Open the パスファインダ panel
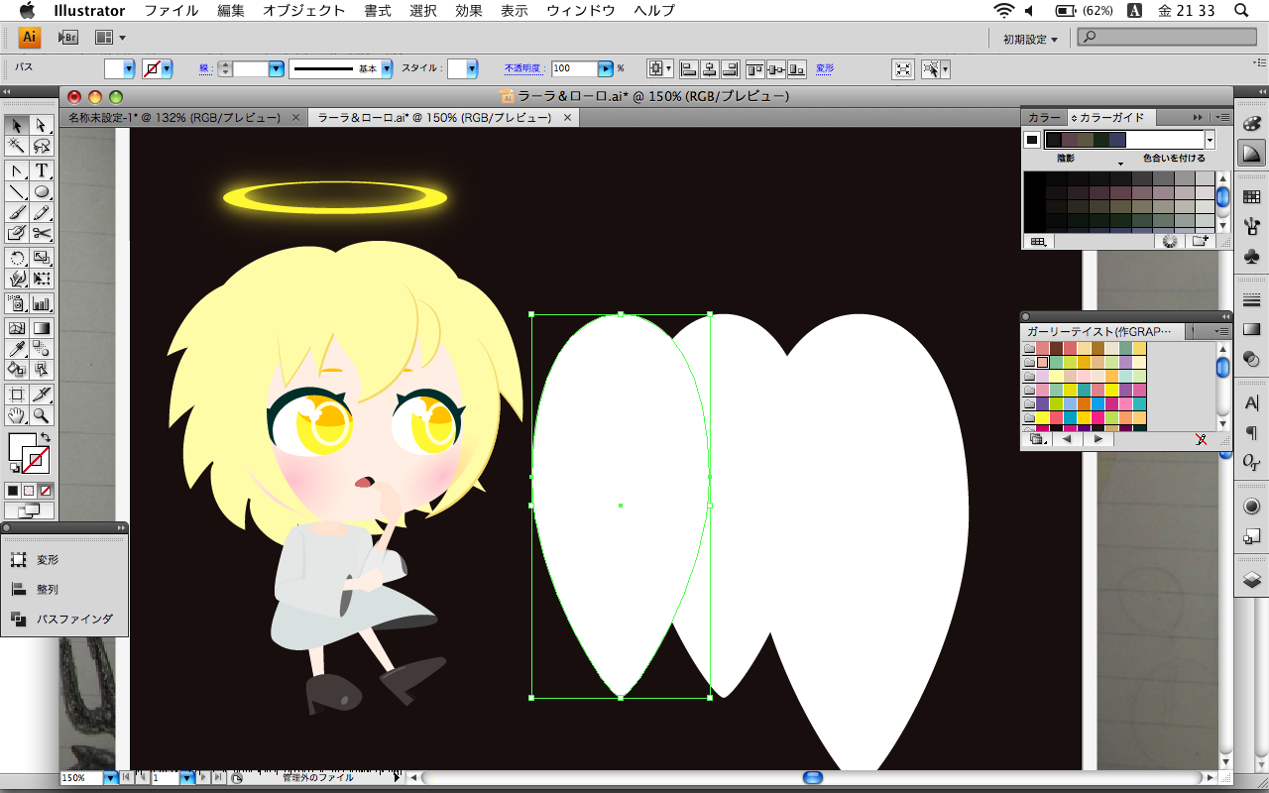This screenshot has height=793, width=1269. coord(64,619)
